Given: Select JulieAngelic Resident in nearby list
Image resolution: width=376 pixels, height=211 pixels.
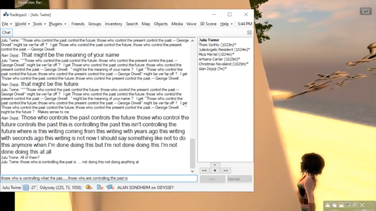Looking at the screenshot, I should [224, 50].
